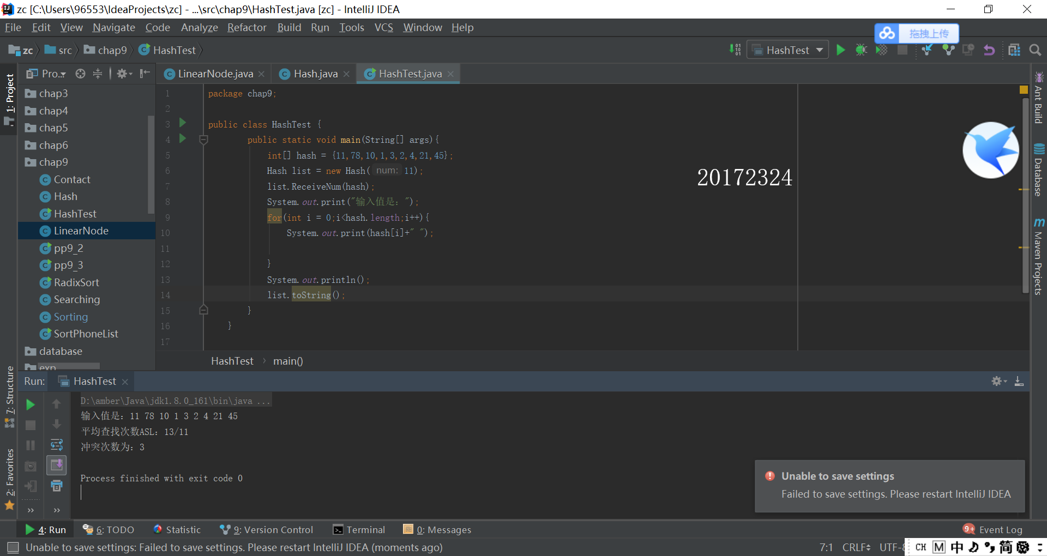
Task: Open the 6: TODO tool window
Action: [108, 530]
